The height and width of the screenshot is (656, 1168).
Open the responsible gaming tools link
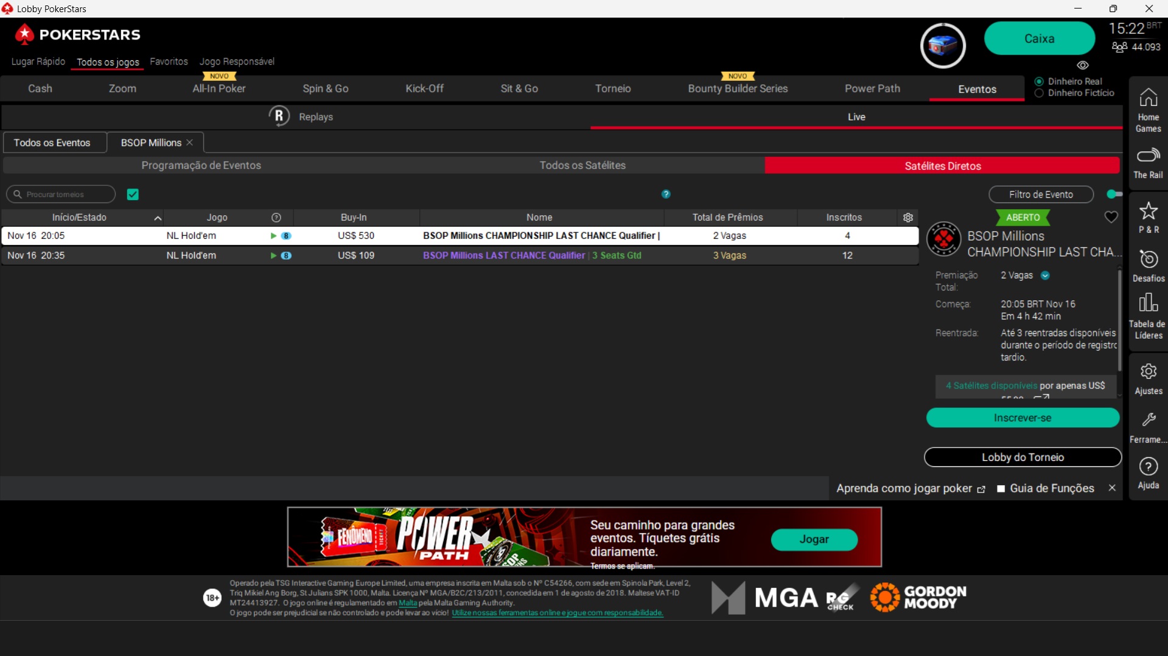(x=557, y=613)
